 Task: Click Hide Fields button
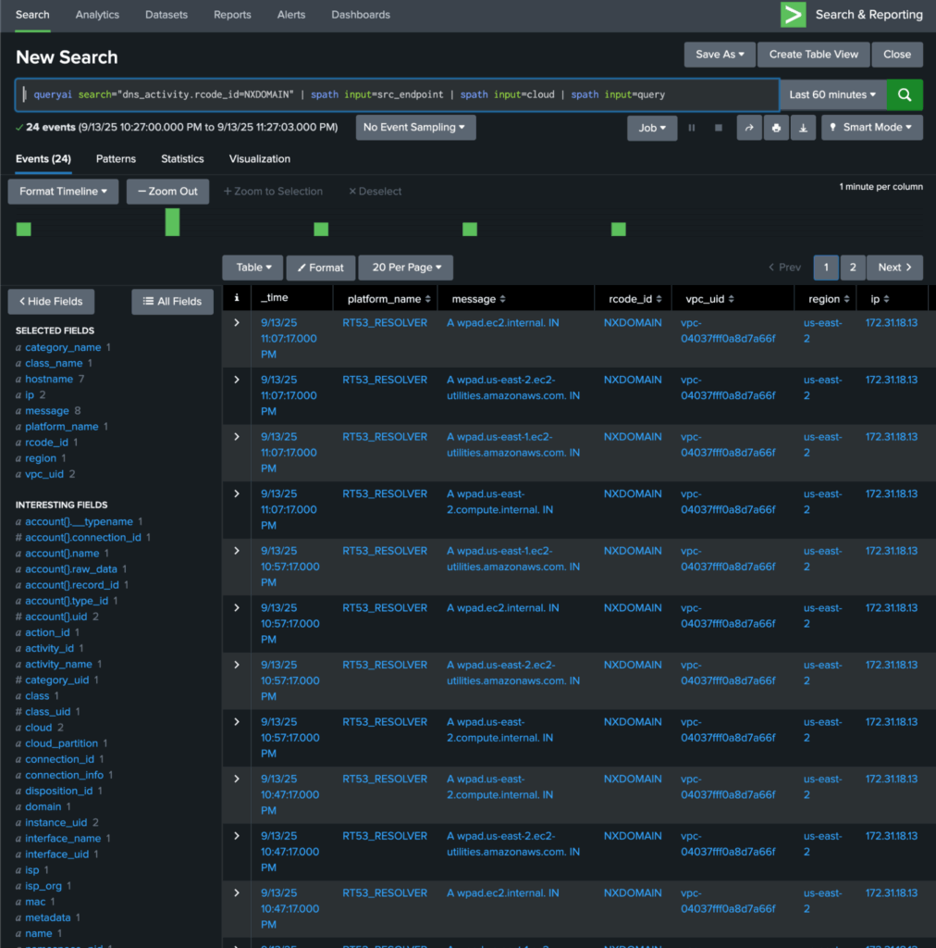click(51, 301)
